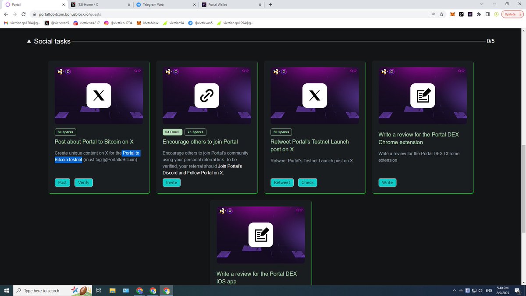Click the X logo on Post about Portal card
Screen dimensions: 526x296
[x=99, y=96]
